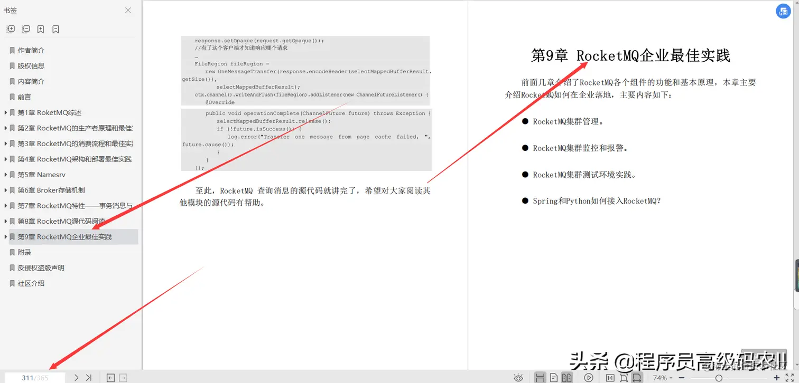Select the fit-page zoom icon
This screenshot has width=799, height=383.
click(624, 378)
